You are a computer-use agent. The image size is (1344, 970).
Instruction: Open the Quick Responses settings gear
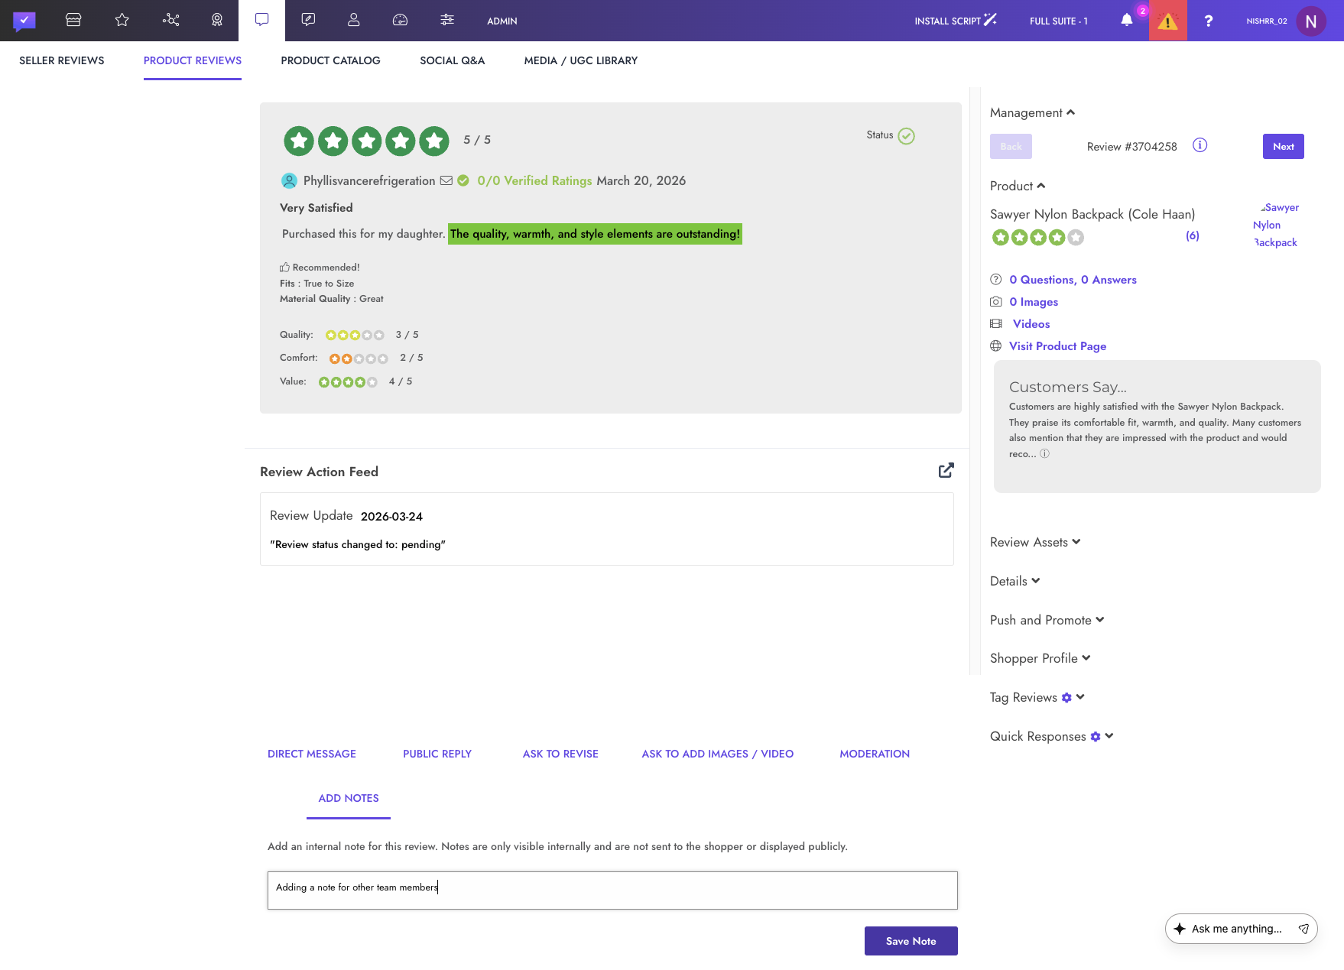(x=1096, y=736)
